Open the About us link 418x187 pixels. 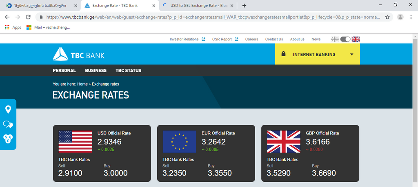[x=297, y=39]
